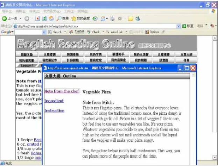Follow the 'Ingredient' outline link
218x167 pixels.
54,101
